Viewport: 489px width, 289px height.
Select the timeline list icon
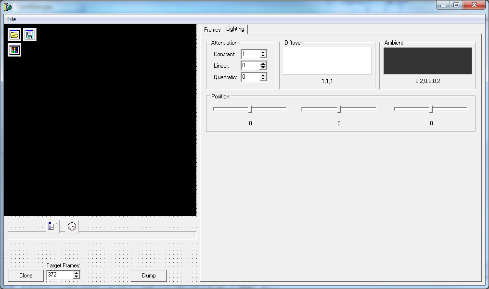[x=52, y=226]
